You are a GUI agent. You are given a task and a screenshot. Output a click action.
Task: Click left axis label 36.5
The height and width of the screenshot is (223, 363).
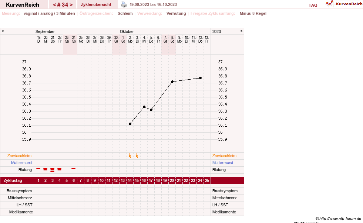(26, 97)
